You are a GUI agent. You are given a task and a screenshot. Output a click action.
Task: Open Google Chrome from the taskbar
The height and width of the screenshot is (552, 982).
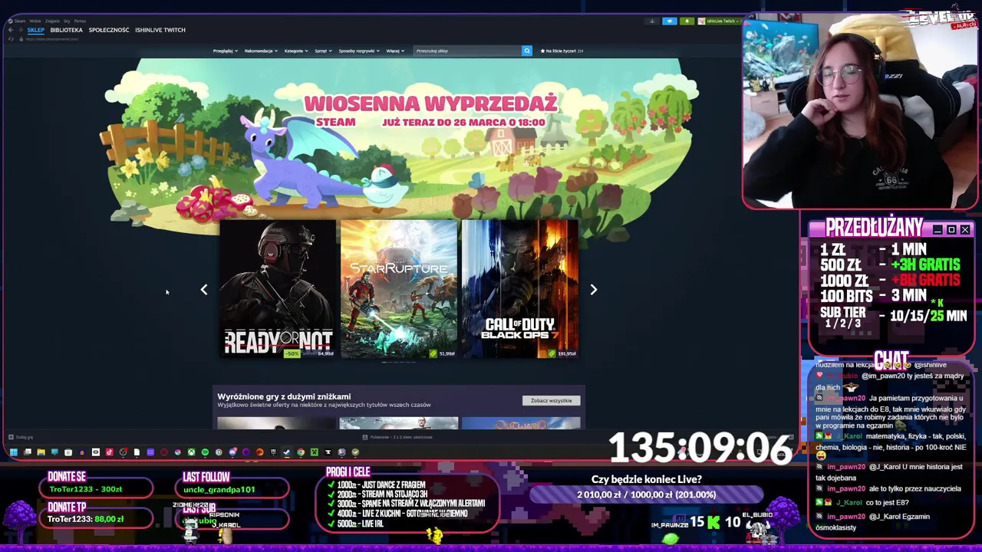pos(301,452)
